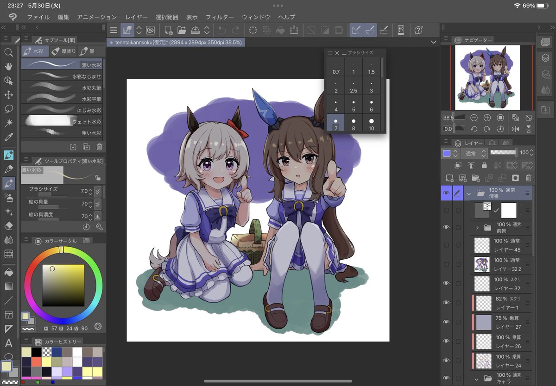
Task: Choose brush size 0.7
Action: 336,67
